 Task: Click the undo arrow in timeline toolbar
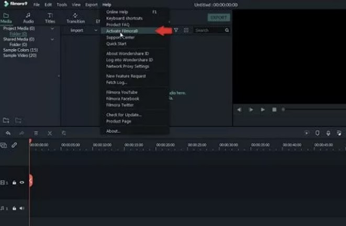pyautogui.click(x=8, y=133)
